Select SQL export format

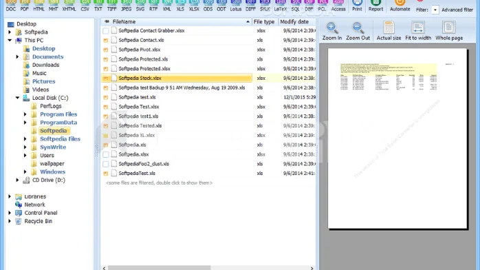pyautogui.click(x=296, y=6)
